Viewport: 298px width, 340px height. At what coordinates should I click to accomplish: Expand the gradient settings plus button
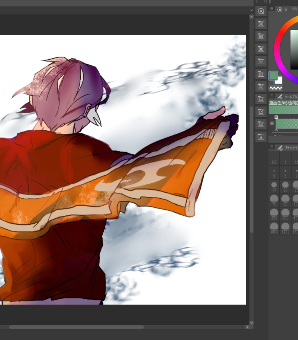(x=272, y=124)
